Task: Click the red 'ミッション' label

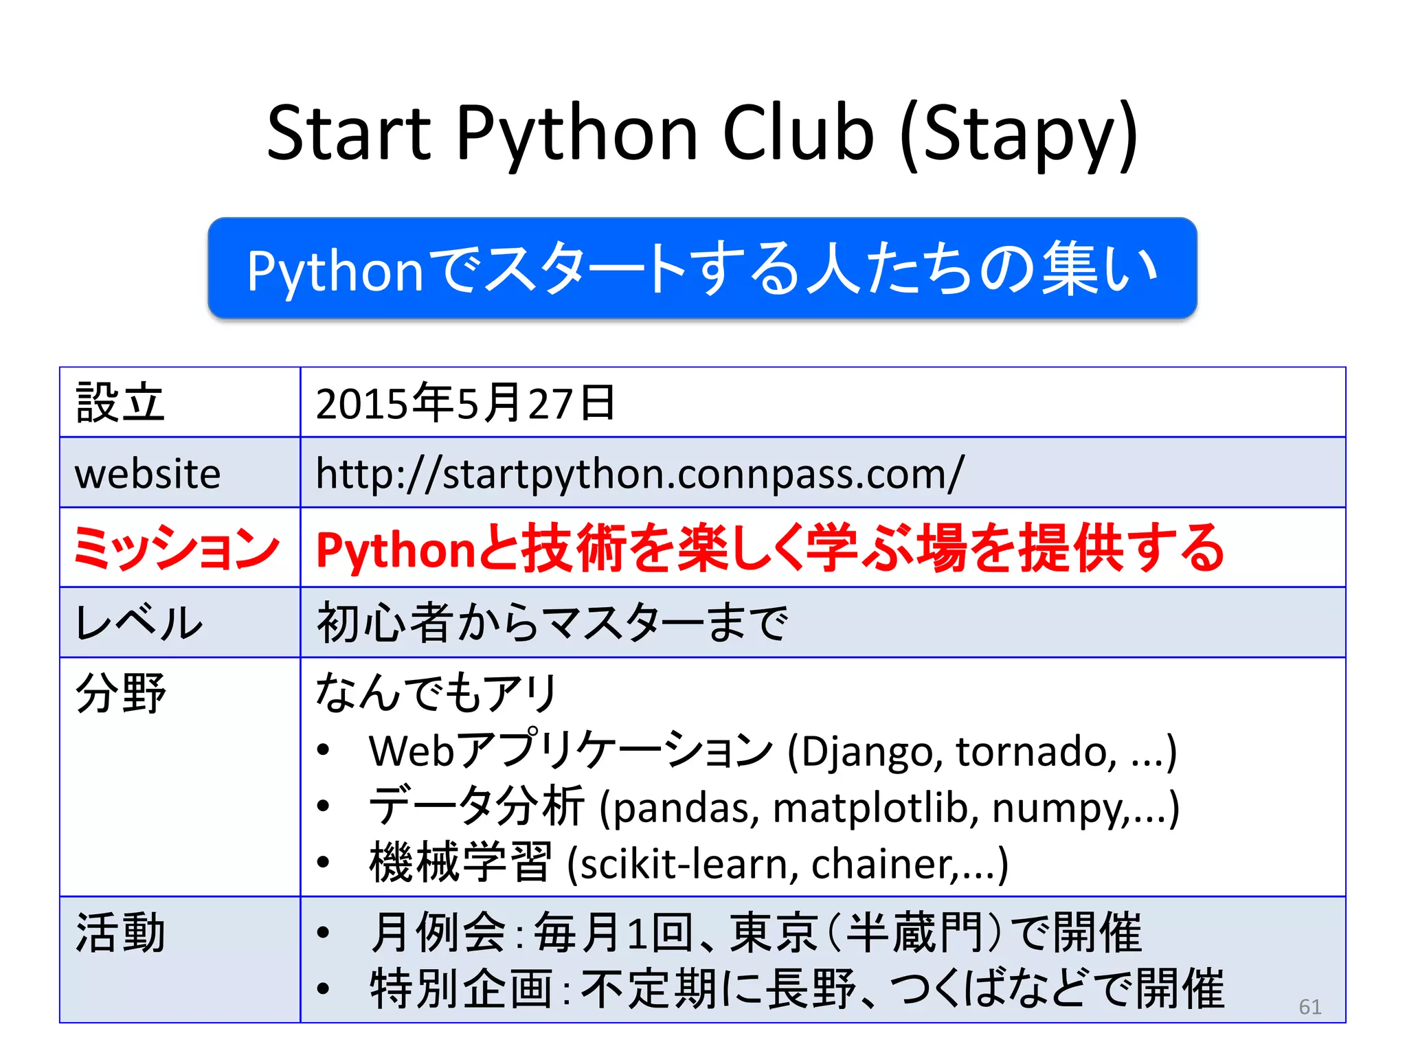Action: (177, 547)
